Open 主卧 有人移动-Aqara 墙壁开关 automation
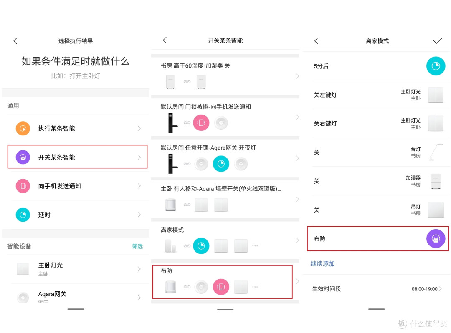This screenshot has height=333, width=451. click(225, 199)
